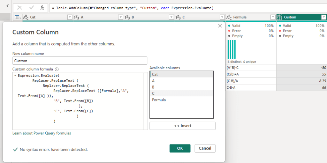
Task: Open Learn about Power Query formulas link
Action: tap(42, 133)
